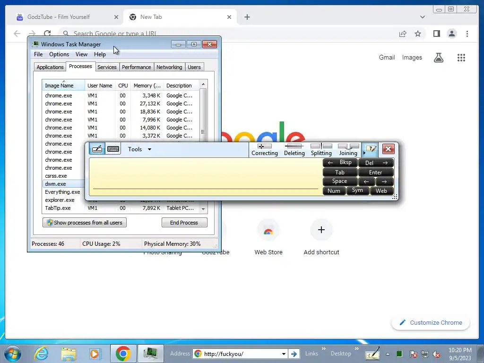Tap the Enter key in input panel
The width and height of the screenshot is (484, 363).
coord(376,172)
